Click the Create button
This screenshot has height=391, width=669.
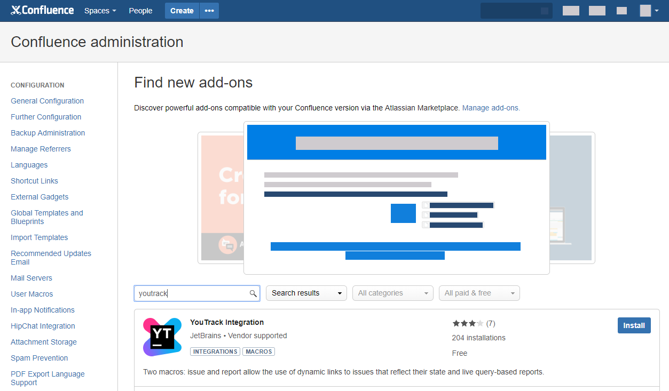(182, 10)
